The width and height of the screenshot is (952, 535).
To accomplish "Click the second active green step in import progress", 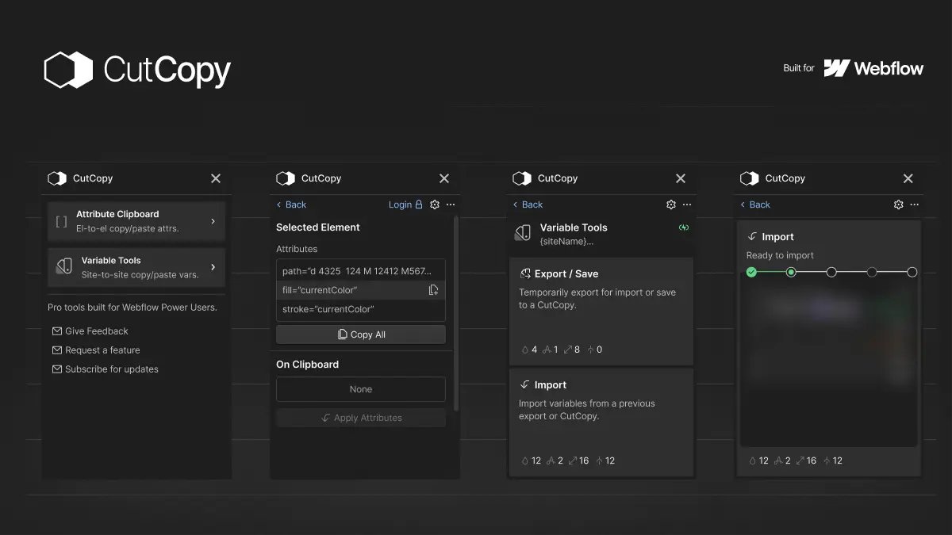I will pos(791,272).
